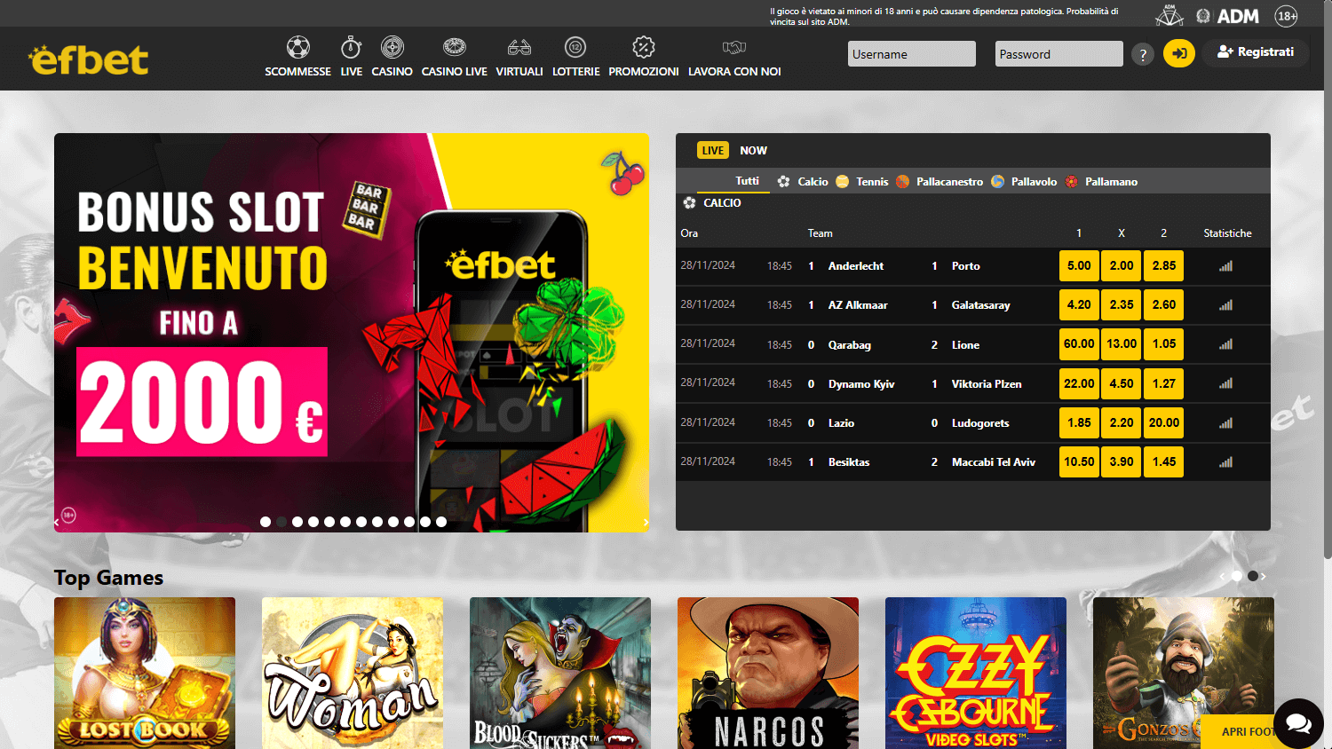The height and width of the screenshot is (749, 1332).
Task: Open the Lost Book game thumbnail
Action: 145,673
